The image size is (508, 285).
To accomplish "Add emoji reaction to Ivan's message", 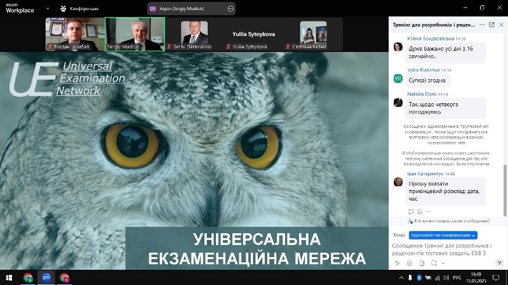I will (420, 211).
